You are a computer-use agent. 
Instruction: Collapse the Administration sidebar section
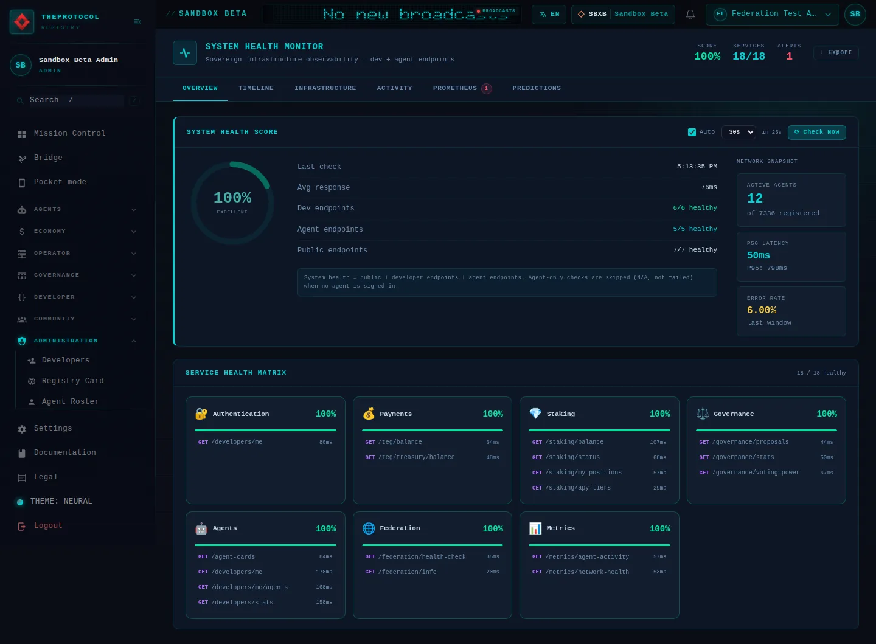[x=77, y=341]
